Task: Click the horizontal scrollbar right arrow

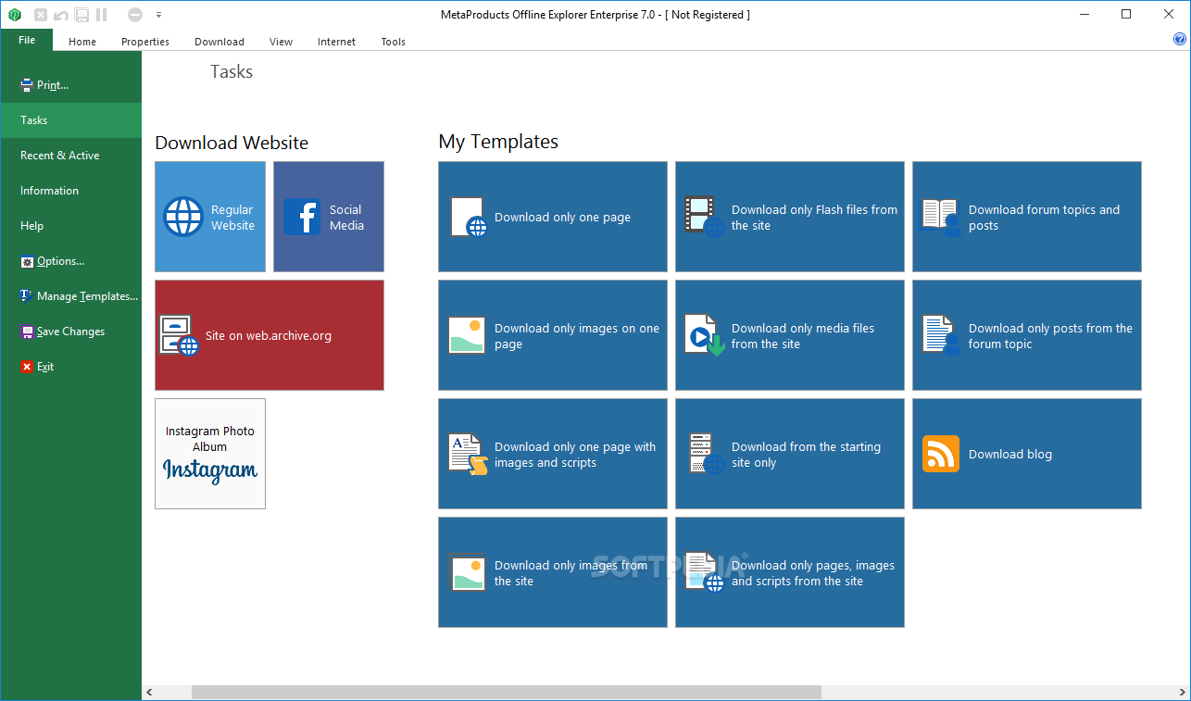Action: pos(1183,693)
